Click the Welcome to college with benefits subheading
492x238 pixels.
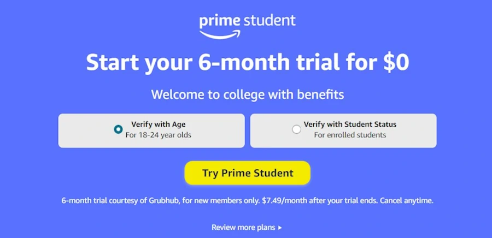tap(247, 94)
